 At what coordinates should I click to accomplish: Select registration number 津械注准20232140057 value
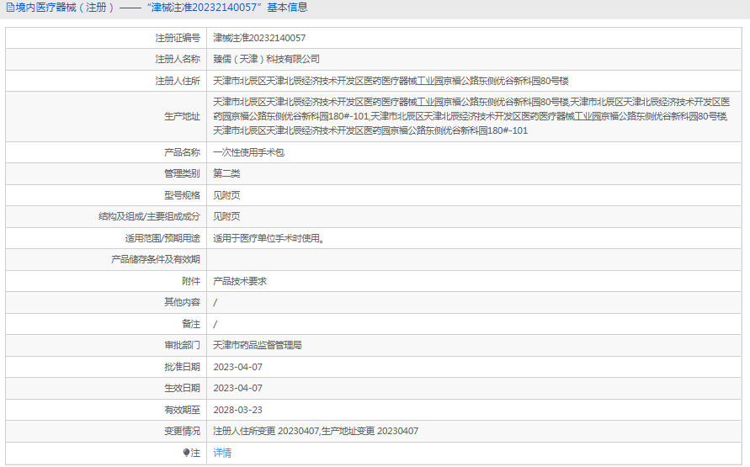pos(259,38)
